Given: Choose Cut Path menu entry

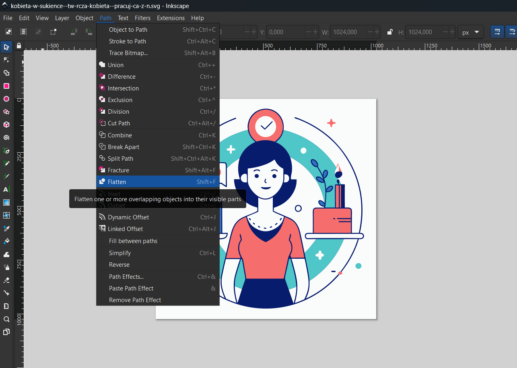Looking at the screenshot, I should (158, 123).
